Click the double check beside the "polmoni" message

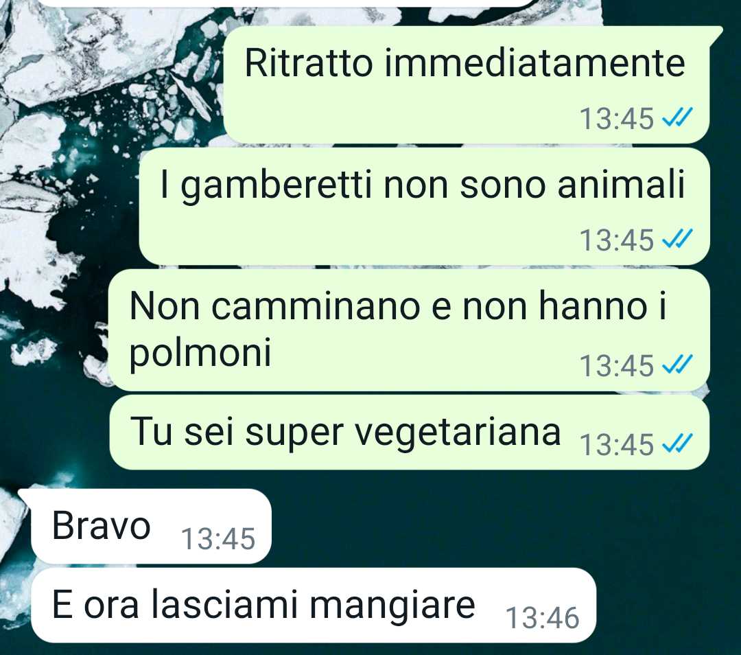pos(677,365)
